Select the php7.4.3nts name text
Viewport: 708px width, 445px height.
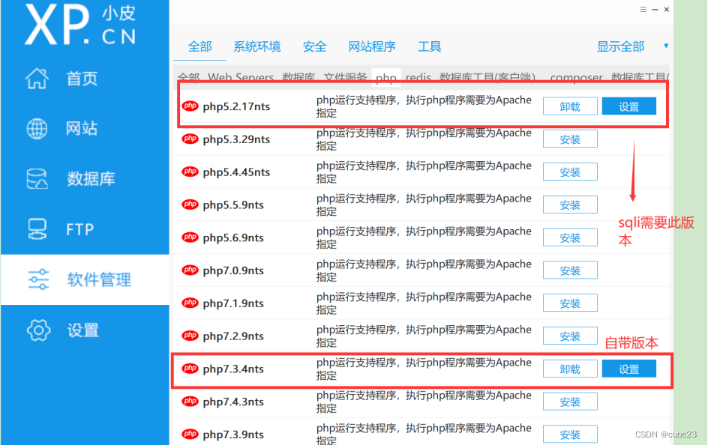pos(233,402)
